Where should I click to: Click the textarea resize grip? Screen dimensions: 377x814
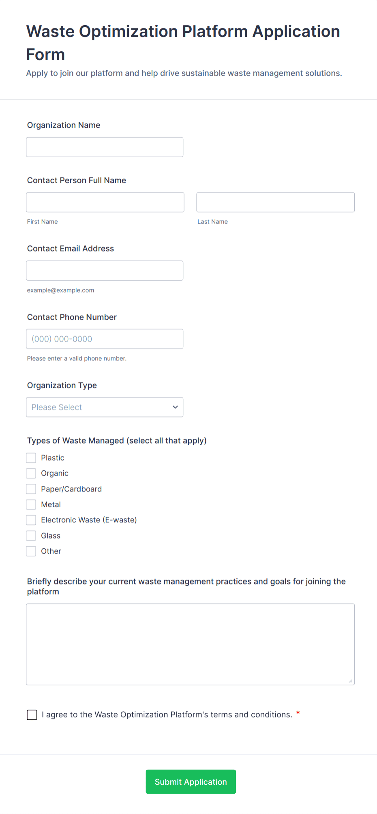pos(351,680)
